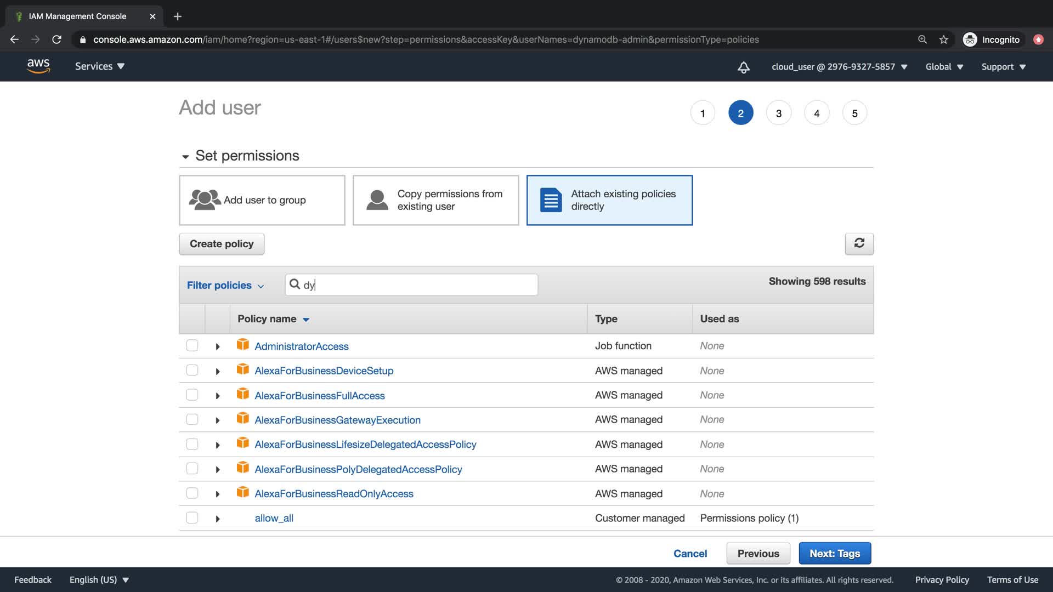Click the refresh policies icon button
This screenshot has height=592, width=1053.
pos(859,243)
